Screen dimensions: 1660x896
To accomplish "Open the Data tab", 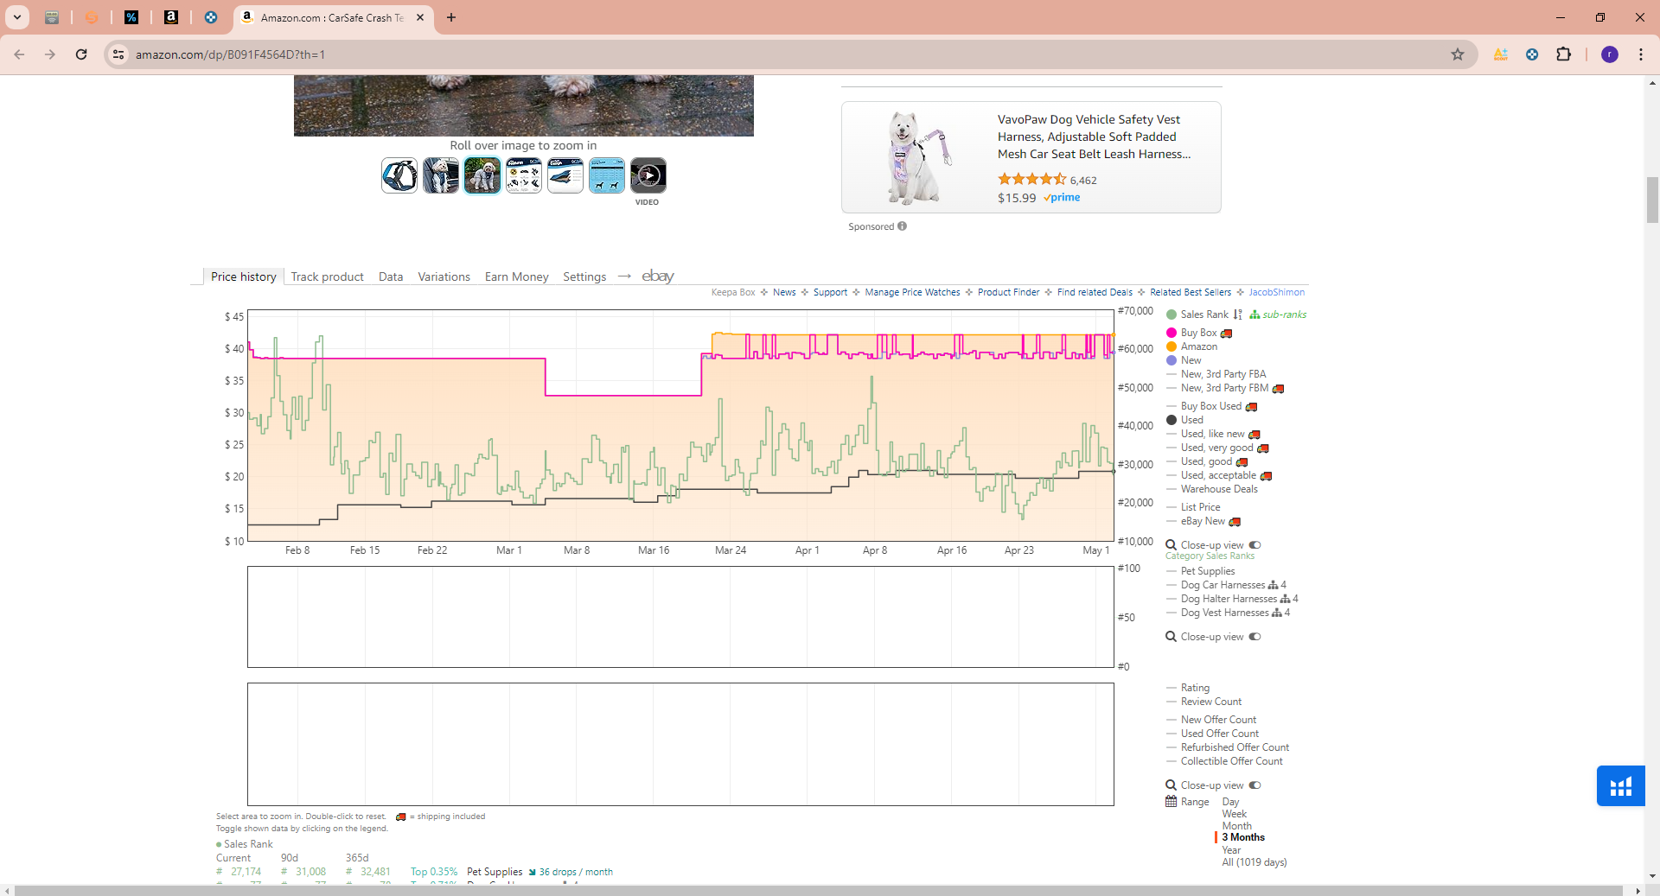I will [391, 276].
